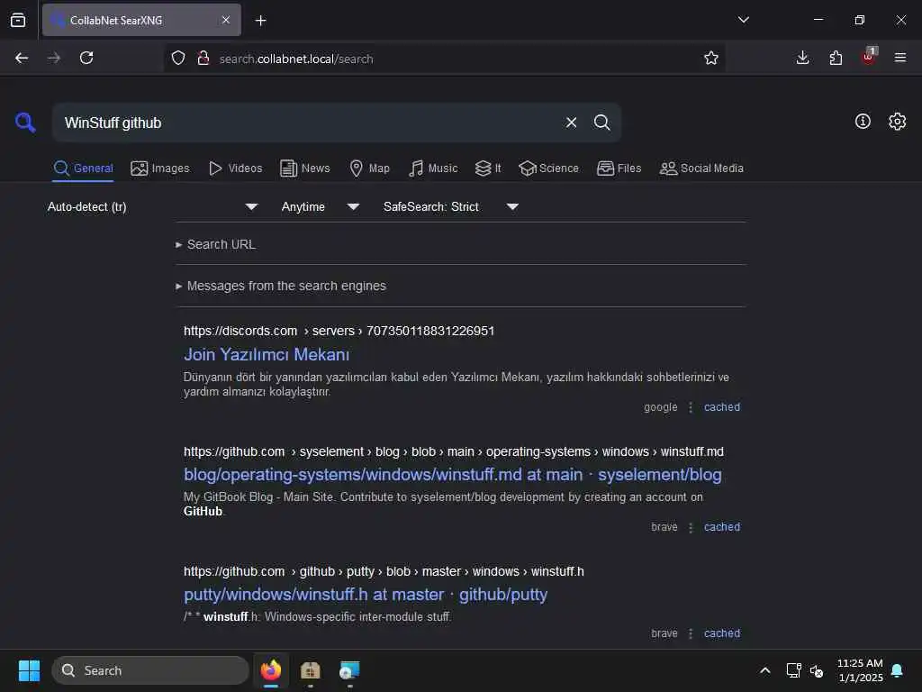Image resolution: width=922 pixels, height=692 pixels.
Task: Switch to the Music category tab
Action: click(x=433, y=168)
